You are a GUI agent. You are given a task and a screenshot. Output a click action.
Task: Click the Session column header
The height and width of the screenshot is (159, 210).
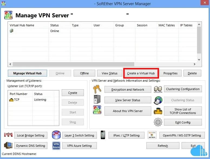coord(146,25)
